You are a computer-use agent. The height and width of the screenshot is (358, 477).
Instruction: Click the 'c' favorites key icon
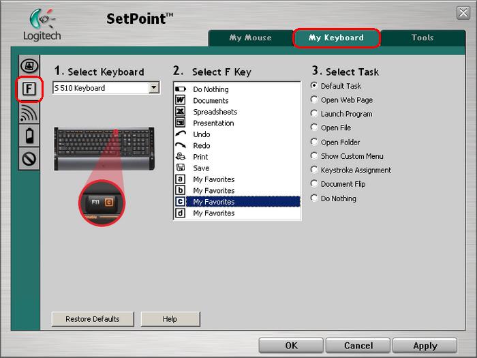(x=181, y=201)
